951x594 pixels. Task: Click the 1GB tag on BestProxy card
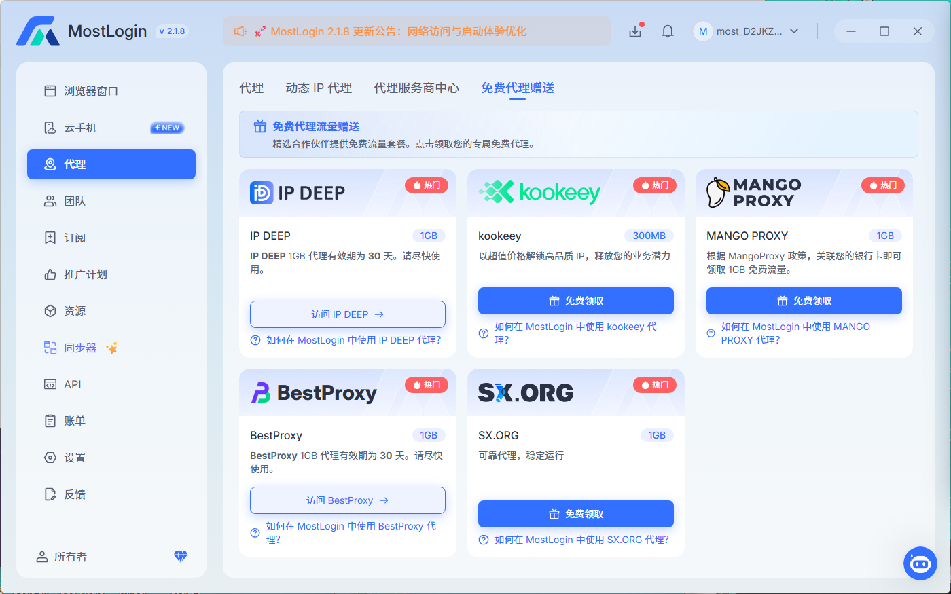pyautogui.click(x=429, y=435)
